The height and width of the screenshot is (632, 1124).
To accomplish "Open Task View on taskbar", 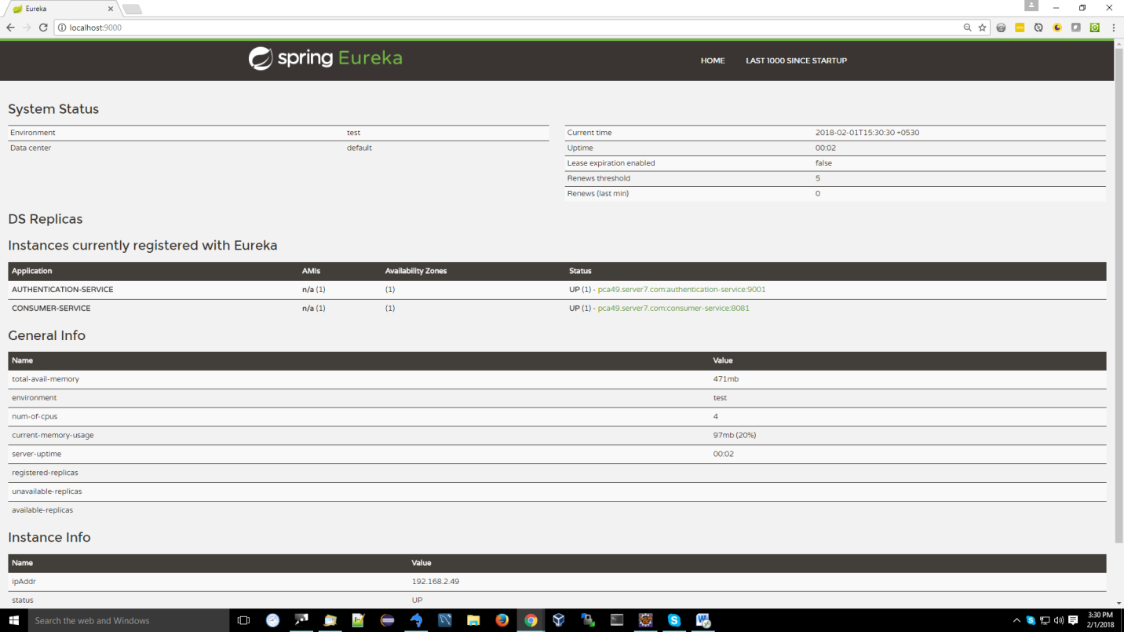I will pos(243,620).
